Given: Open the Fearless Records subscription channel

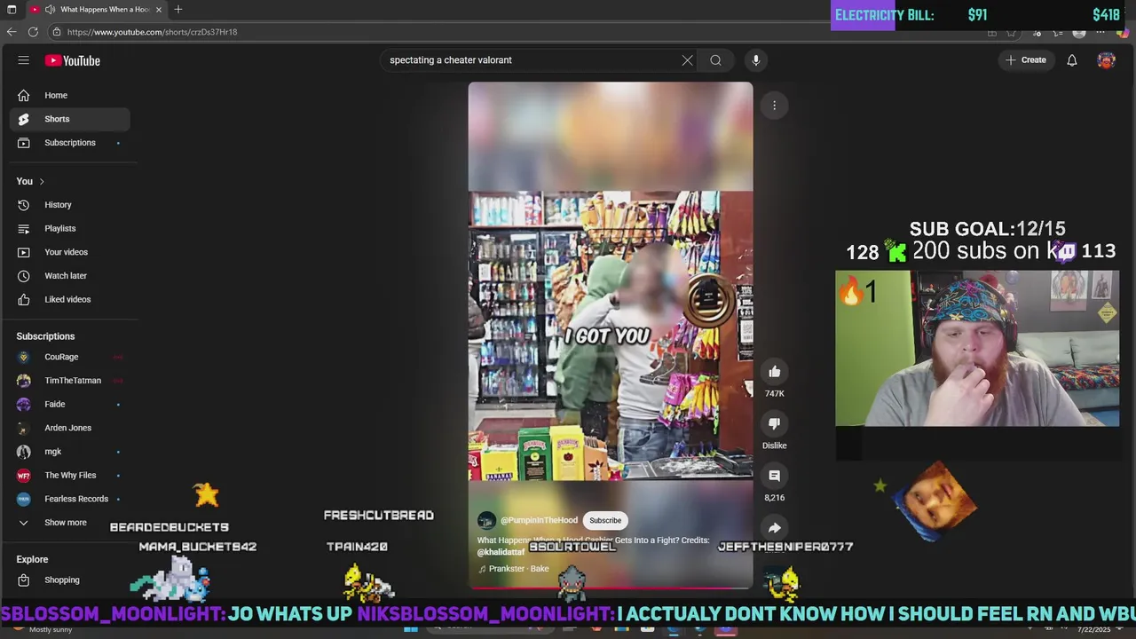Looking at the screenshot, I should [x=70, y=499].
